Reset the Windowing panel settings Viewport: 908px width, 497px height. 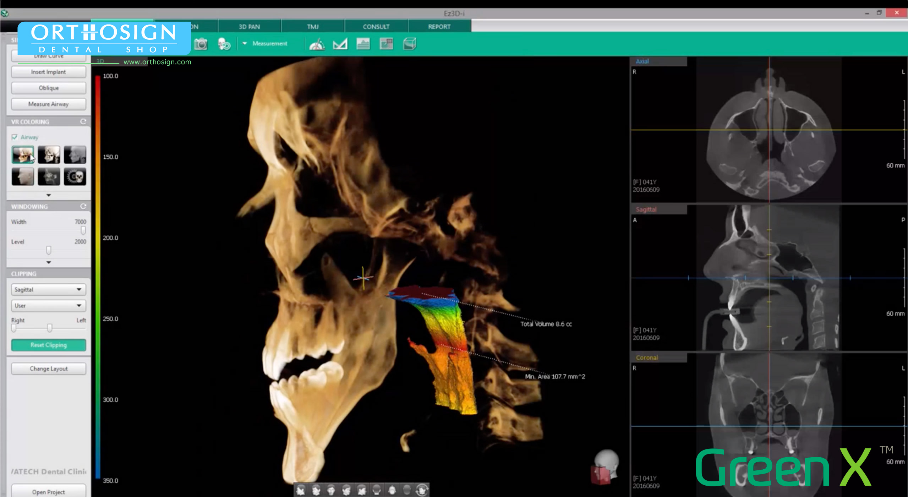click(83, 206)
